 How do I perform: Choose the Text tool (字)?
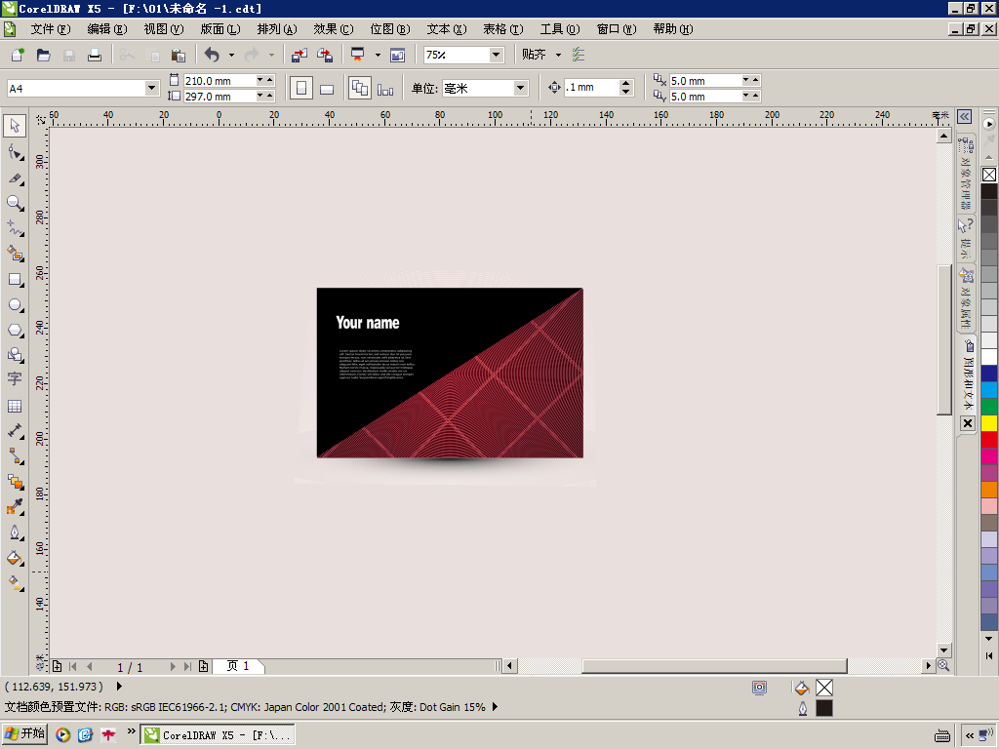[x=15, y=379]
